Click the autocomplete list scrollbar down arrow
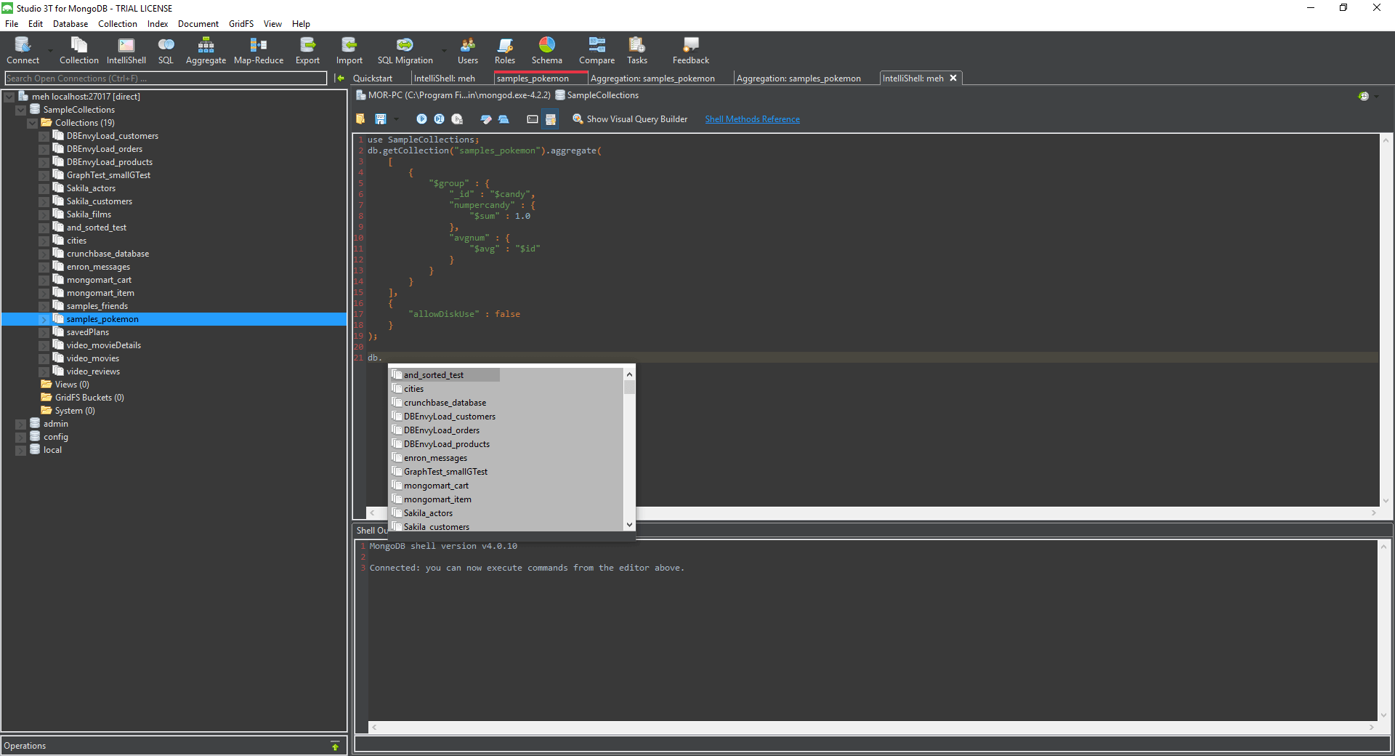1395x756 pixels. [x=629, y=525]
